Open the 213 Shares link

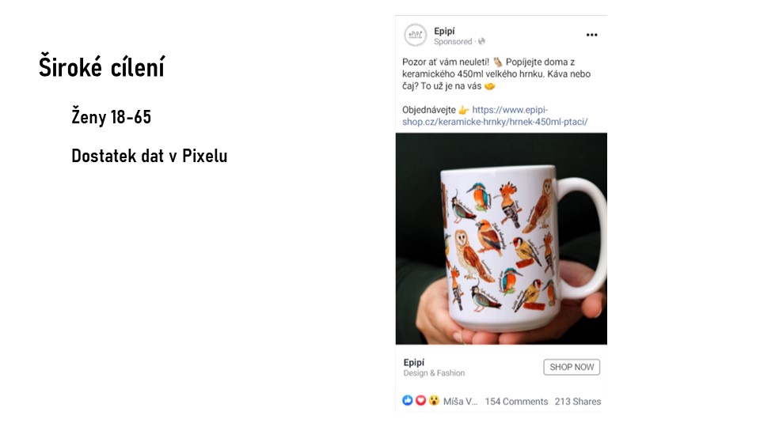coord(578,402)
